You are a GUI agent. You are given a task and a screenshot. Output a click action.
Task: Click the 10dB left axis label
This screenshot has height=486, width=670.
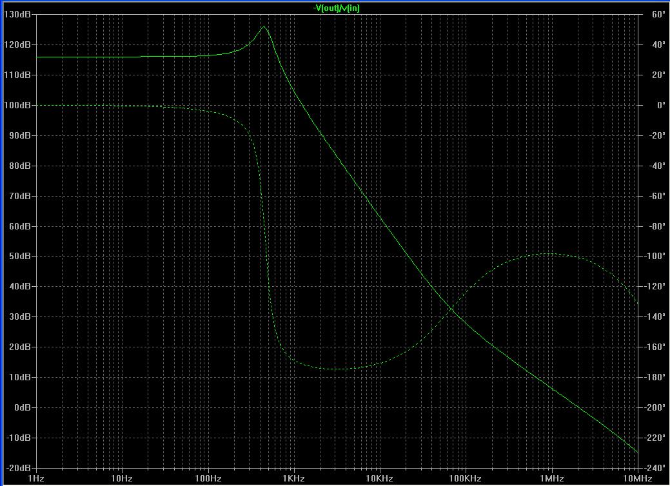(19, 378)
